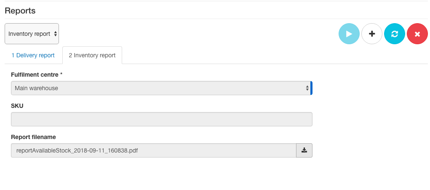The height and width of the screenshot is (190, 430).
Task: Run the report with the play button
Action: click(349, 34)
